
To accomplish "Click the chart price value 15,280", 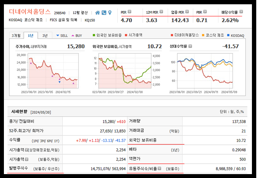I will click(x=76, y=46).
